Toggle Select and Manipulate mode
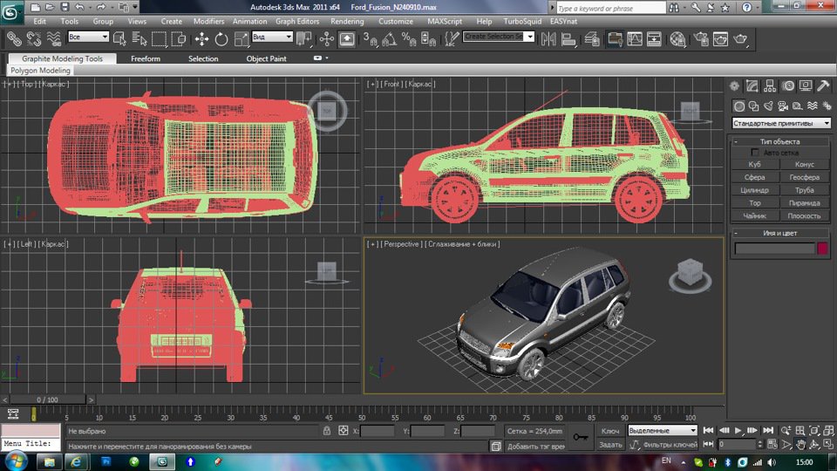Screen dimensions: 837x471 click(327, 38)
